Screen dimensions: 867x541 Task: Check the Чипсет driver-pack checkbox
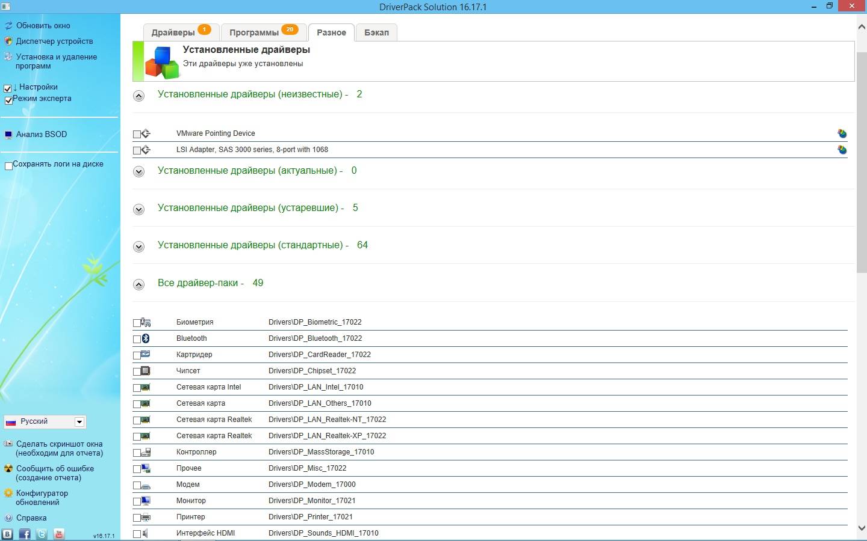137,371
